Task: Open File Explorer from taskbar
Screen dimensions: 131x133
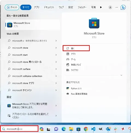Action: click(x=71, y=129)
